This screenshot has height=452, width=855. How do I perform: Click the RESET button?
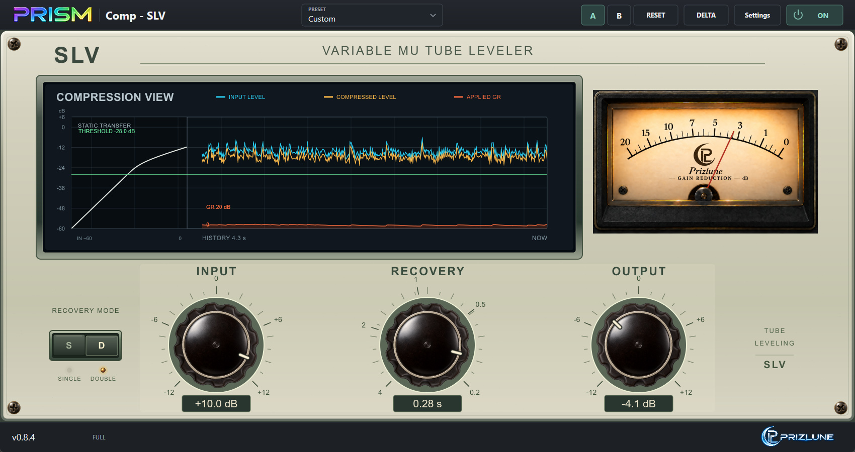[x=656, y=15]
